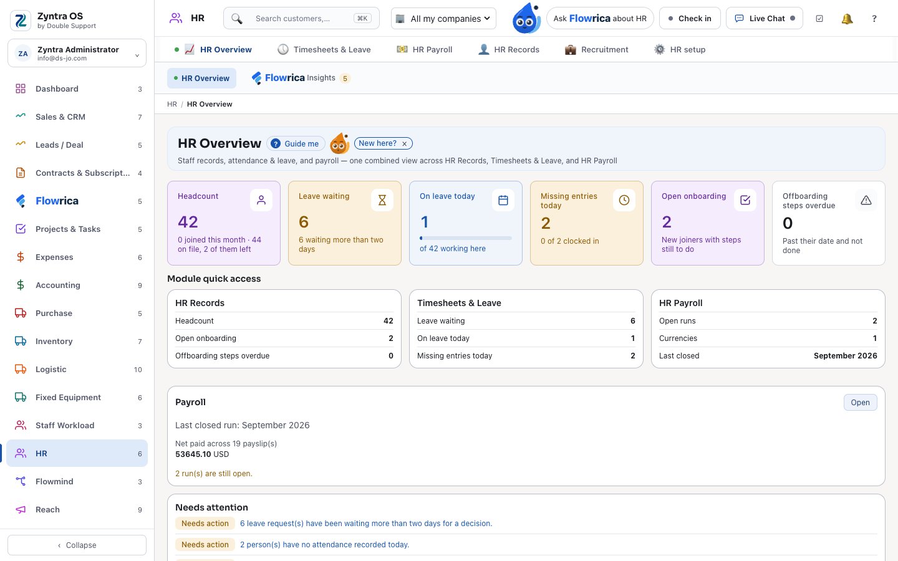
Task: Start a Live Chat
Action: (x=765, y=19)
